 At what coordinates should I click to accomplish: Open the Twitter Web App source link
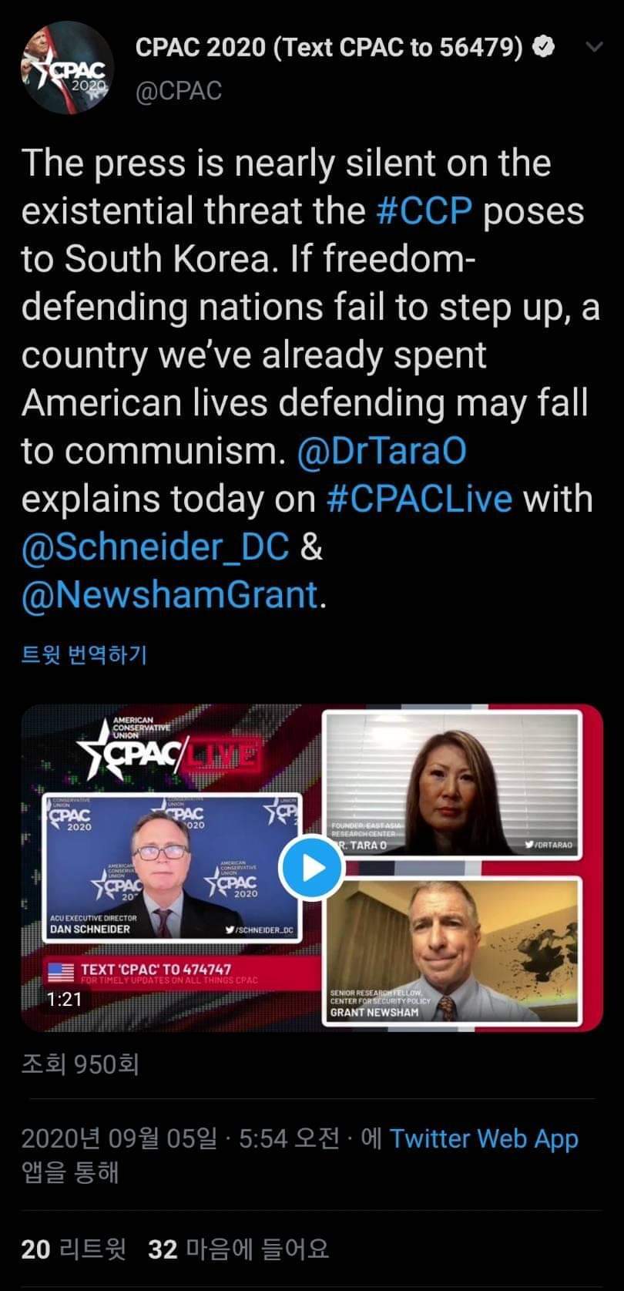coord(484,1138)
